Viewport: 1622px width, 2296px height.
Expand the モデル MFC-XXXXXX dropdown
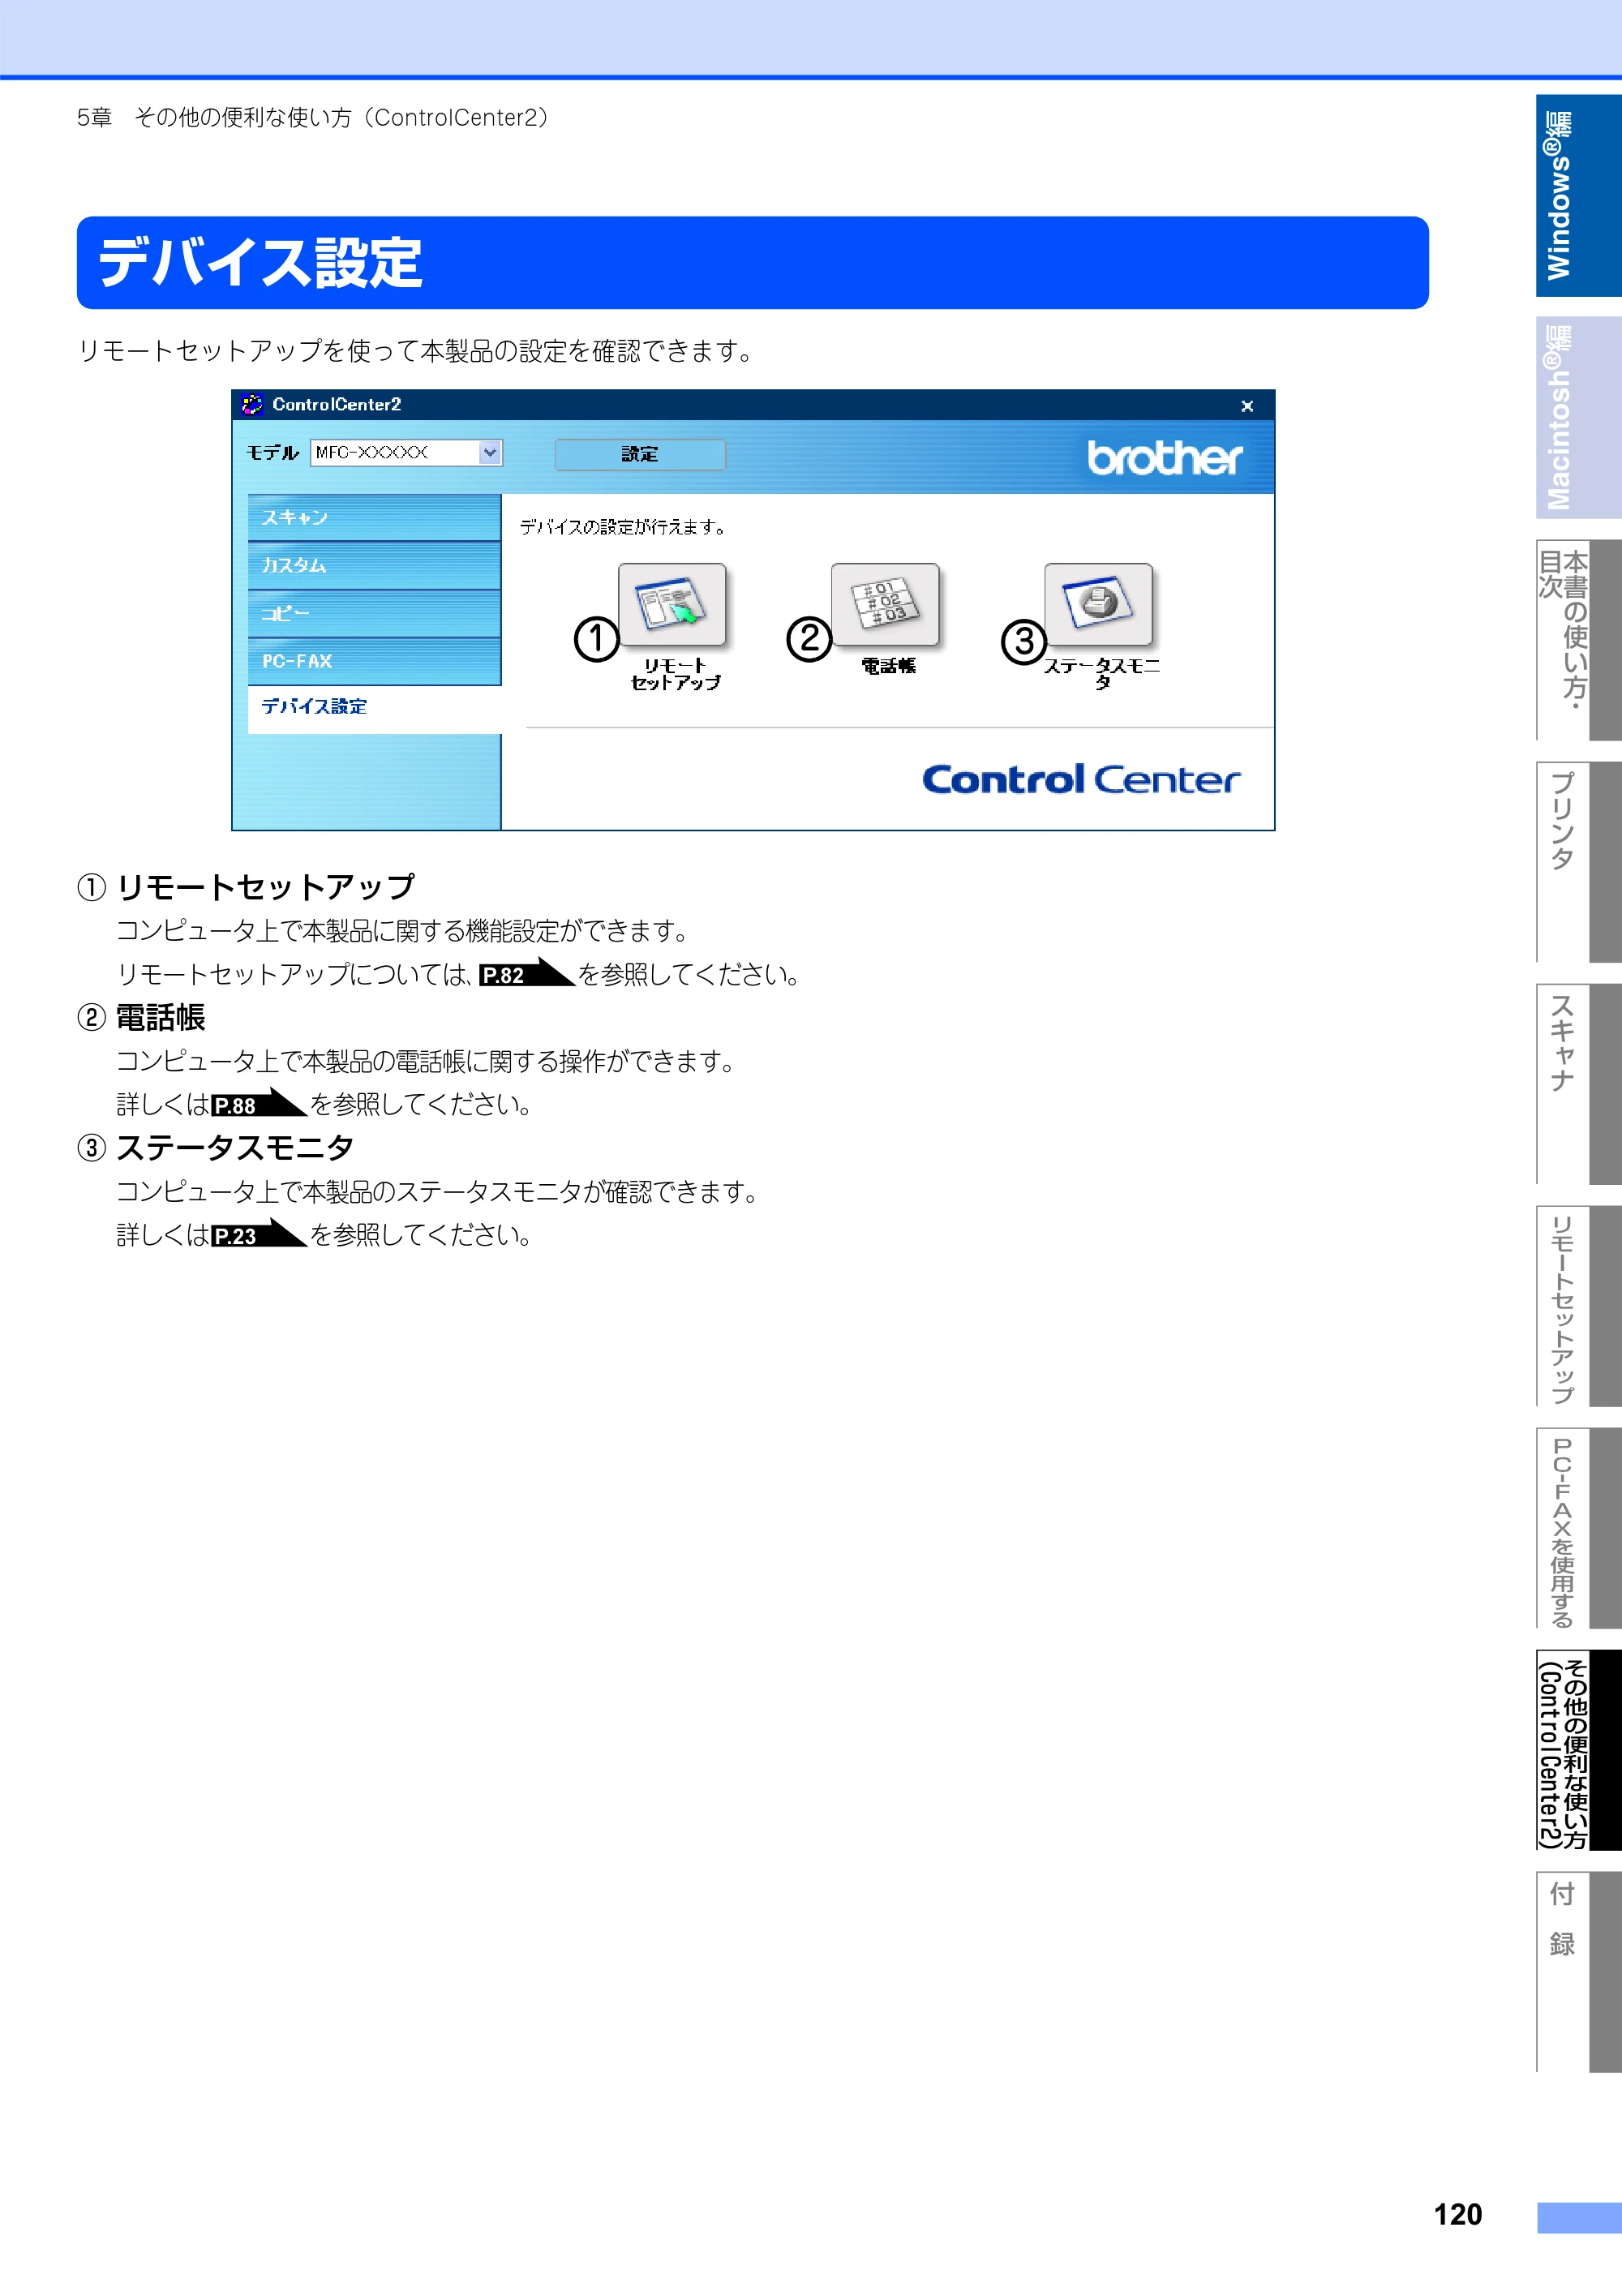pyautogui.click(x=489, y=453)
